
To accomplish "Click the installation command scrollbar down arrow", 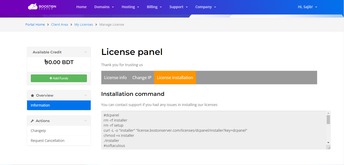I will click(328, 143).
